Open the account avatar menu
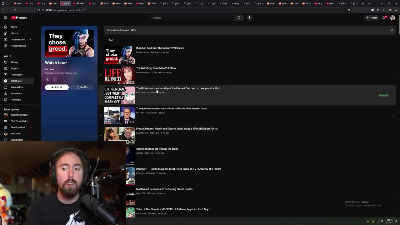This screenshot has height=225, width=400. [x=393, y=18]
